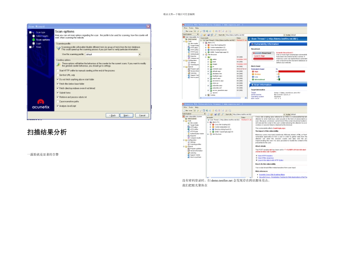Open Program updates in lower Tools Explorer
358x253 pixels.
[x=194, y=148]
